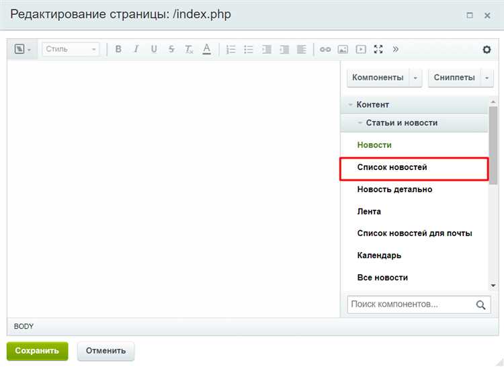Open the Сниппеты dropdown arrow
504x367 pixels.
click(487, 77)
